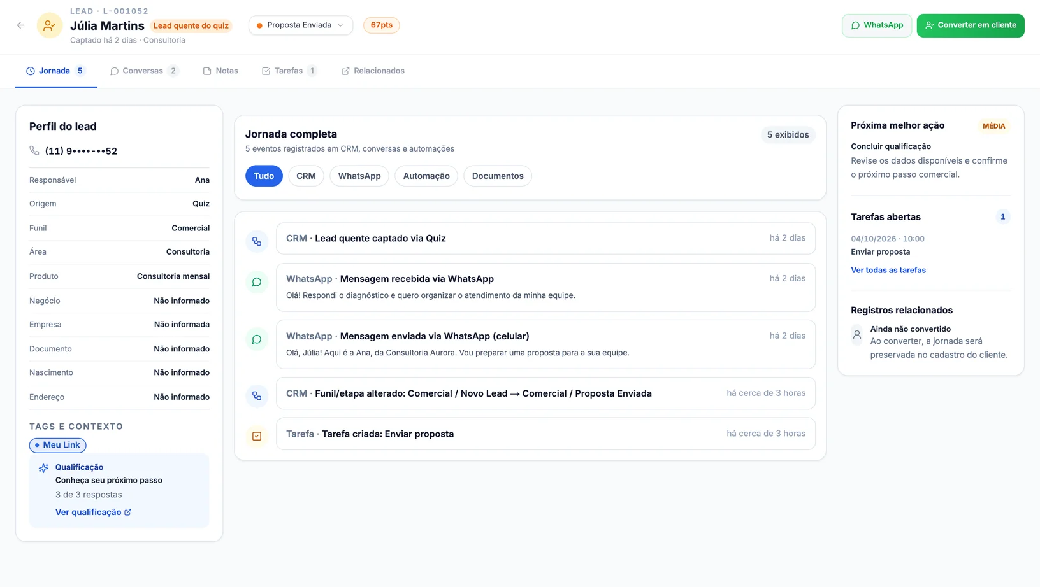Open the Tarefas tab
Viewport: 1040px width, 587px height.
click(289, 71)
